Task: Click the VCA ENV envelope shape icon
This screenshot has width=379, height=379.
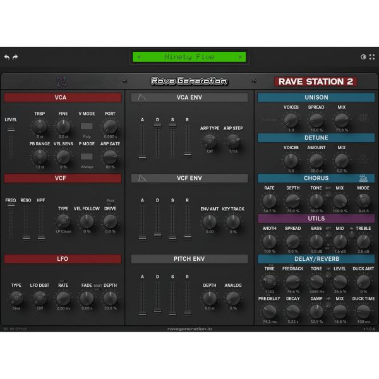Action: pyautogui.click(x=142, y=97)
